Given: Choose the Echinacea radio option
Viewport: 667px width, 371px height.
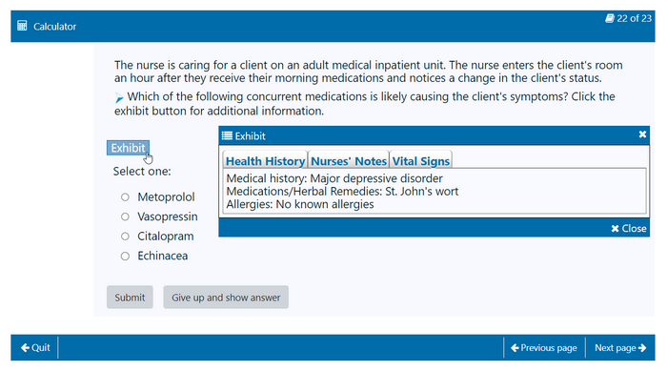Looking at the screenshot, I should pyautogui.click(x=125, y=256).
